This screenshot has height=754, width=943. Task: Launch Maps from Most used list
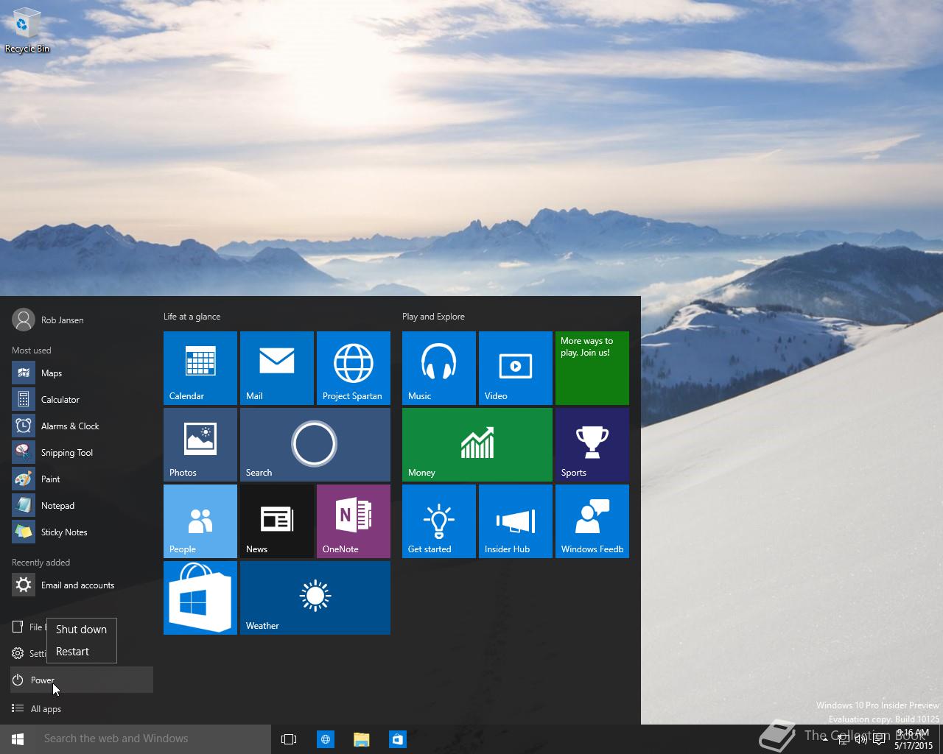(x=82, y=373)
